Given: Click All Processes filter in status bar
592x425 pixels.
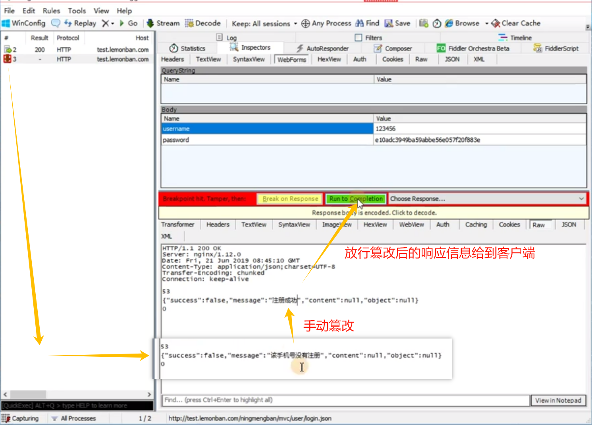Looking at the screenshot, I should [x=74, y=418].
